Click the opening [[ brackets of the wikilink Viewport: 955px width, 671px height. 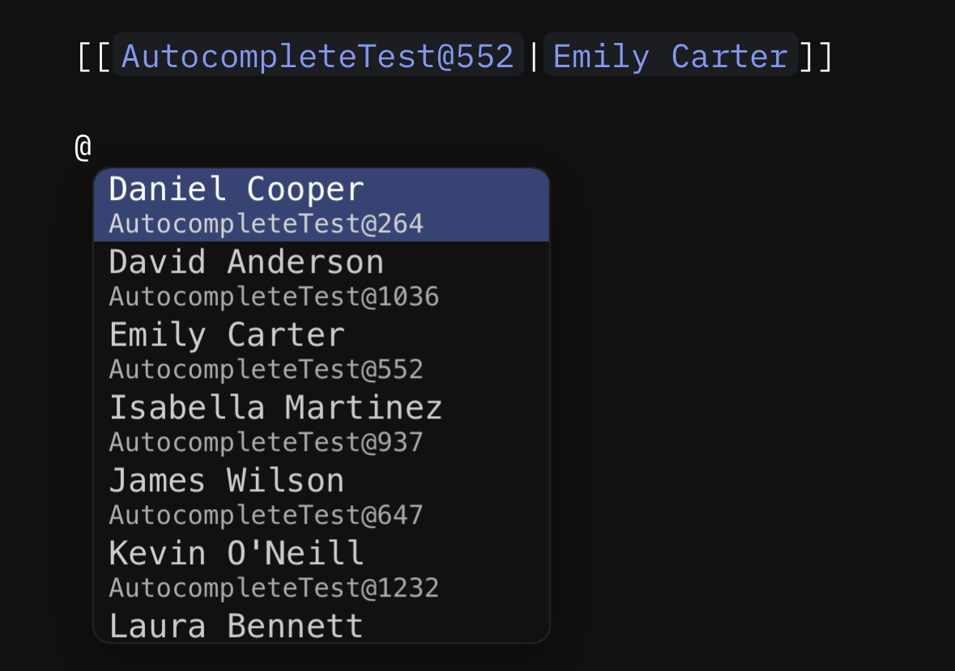[94, 57]
